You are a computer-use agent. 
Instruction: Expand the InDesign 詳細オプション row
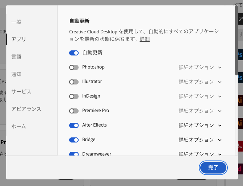click(x=200, y=96)
